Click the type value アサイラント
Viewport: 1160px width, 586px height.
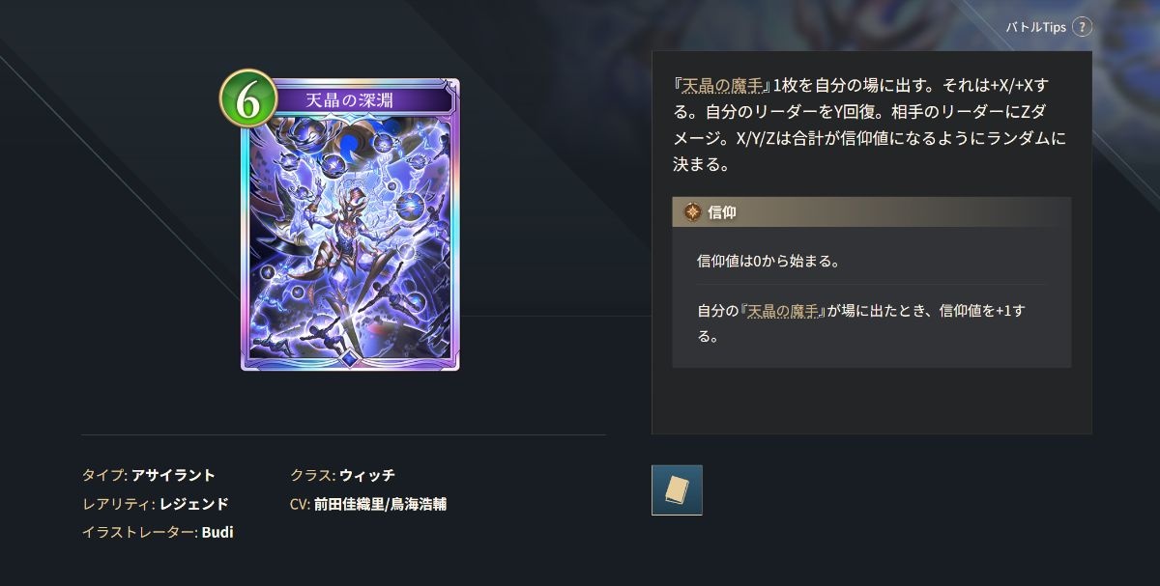pyautogui.click(x=173, y=475)
